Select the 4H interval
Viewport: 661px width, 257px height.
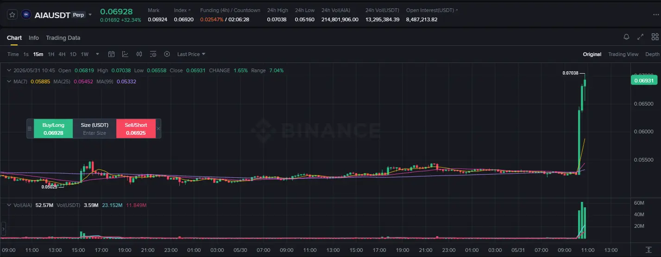pyautogui.click(x=62, y=54)
